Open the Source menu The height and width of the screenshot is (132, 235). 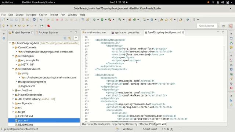19,15
